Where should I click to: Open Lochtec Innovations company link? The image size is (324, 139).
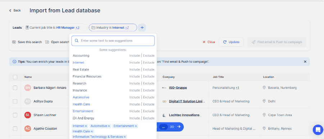[184, 115]
